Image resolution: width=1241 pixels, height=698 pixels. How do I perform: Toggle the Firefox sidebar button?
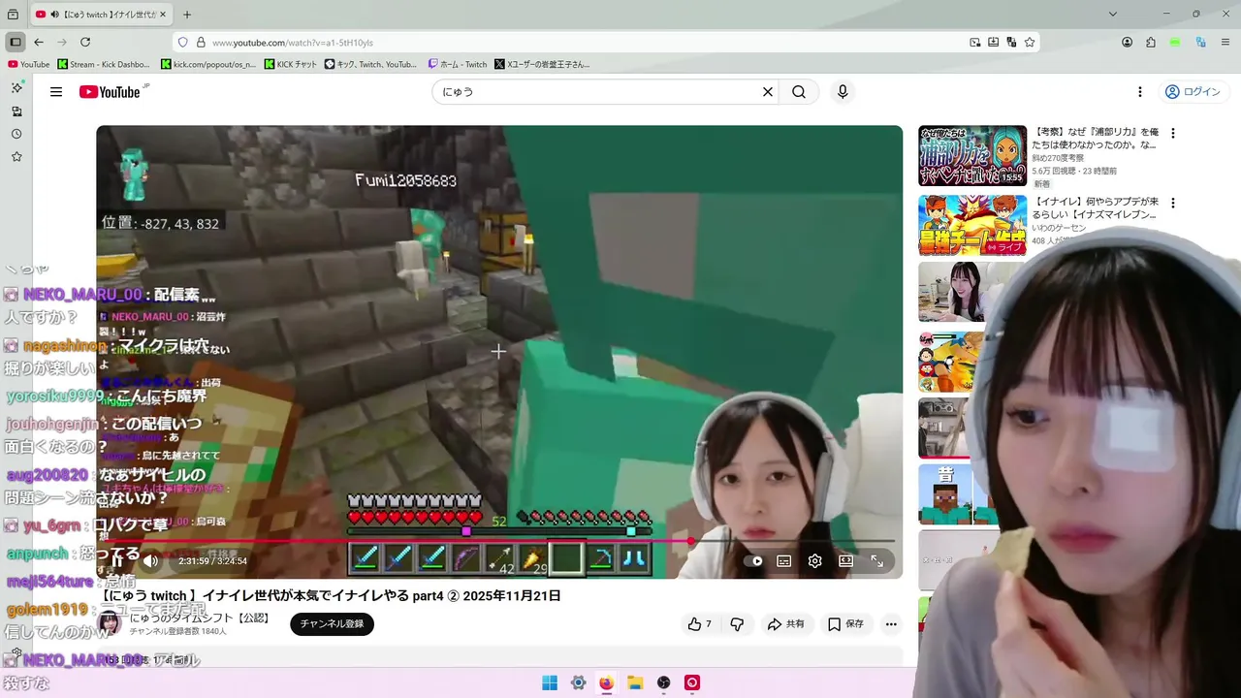click(16, 43)
